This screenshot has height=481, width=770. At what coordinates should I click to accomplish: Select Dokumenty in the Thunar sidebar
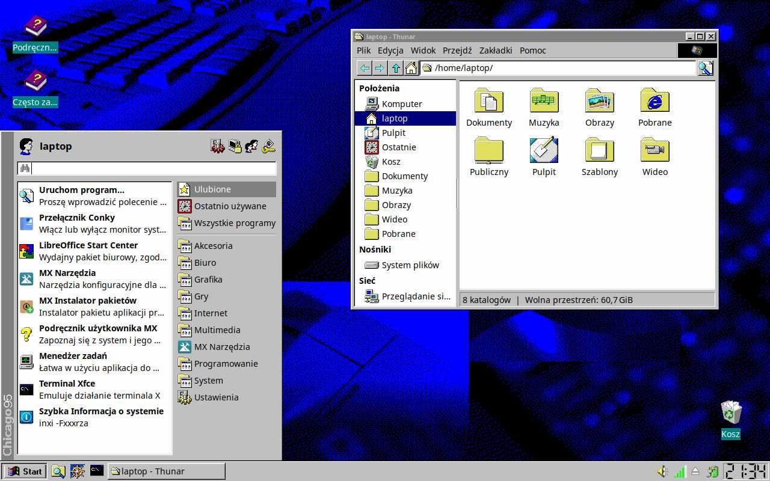pyautogui.click(x=405, y=176)
